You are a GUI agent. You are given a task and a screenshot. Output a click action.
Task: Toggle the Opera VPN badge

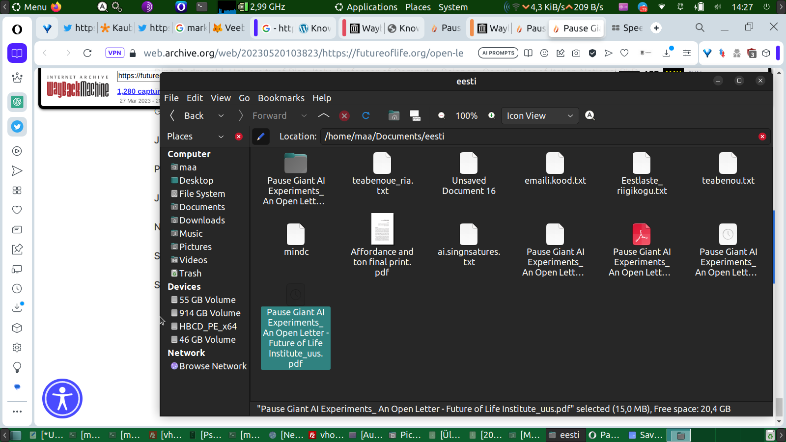pyautogui.click(x=114, y=53)
